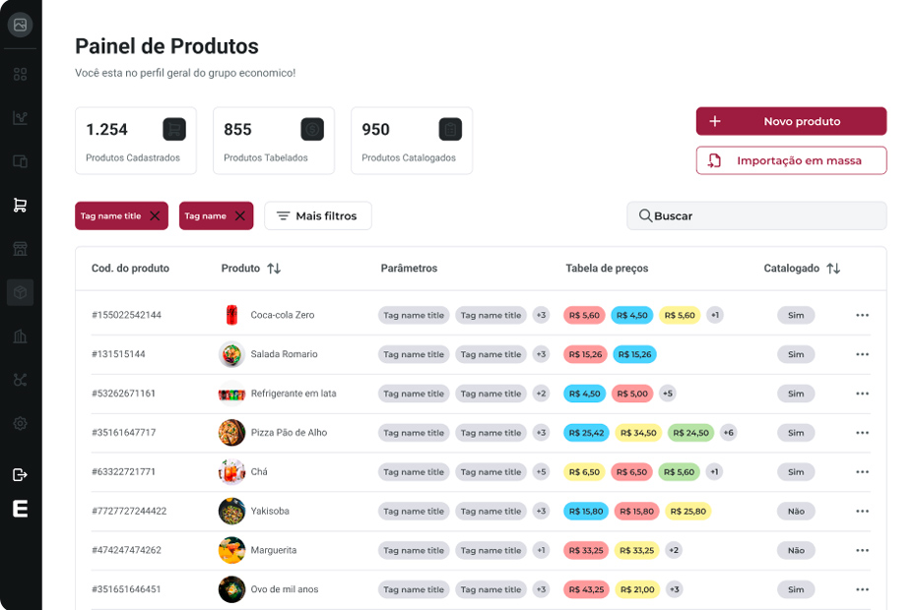Viewport: 916px width, 610px height.
Task: Expand +1 extra prices in Coca-cola Zero row
Action: 714,315
